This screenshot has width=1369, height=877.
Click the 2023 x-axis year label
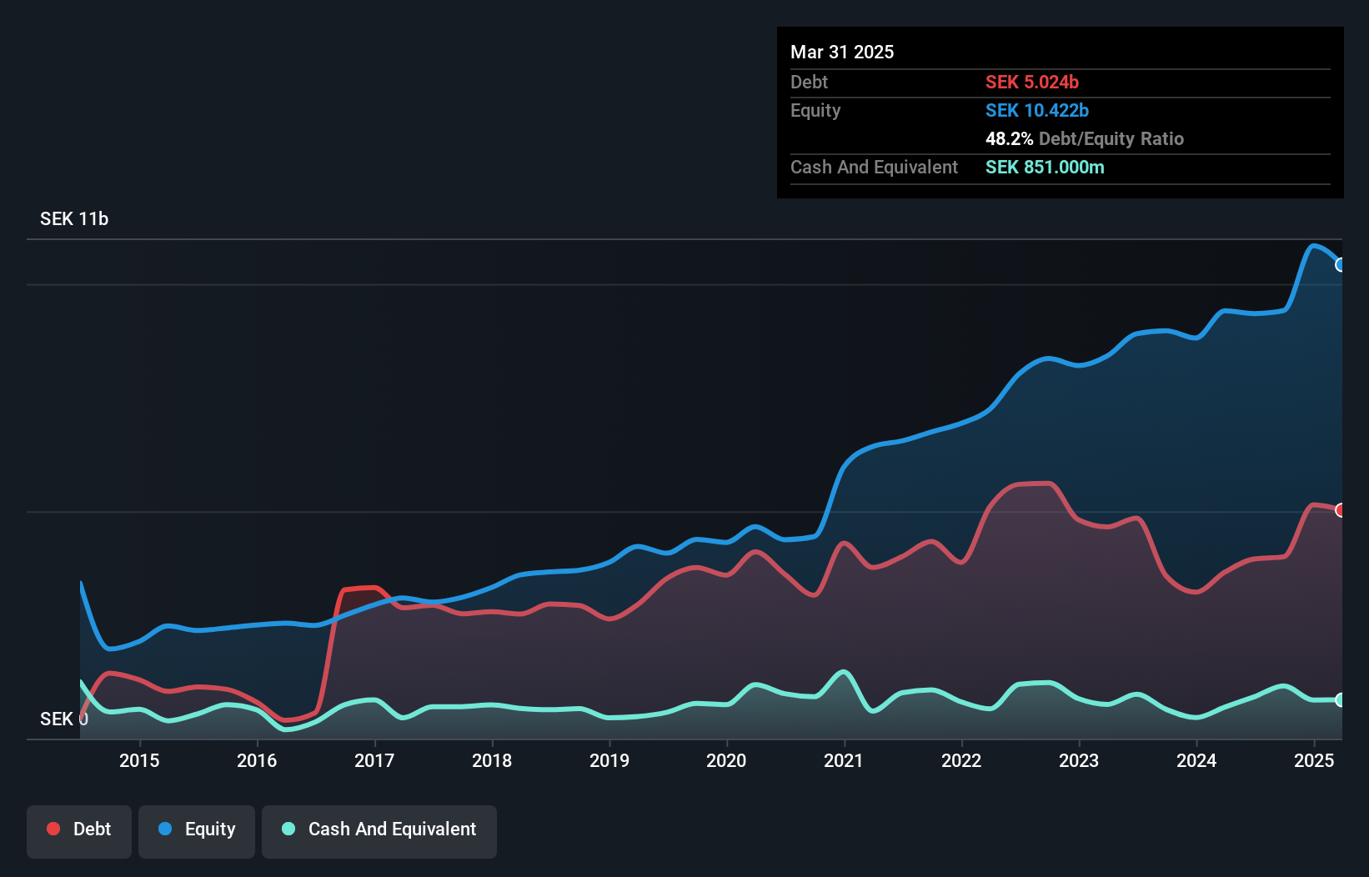[1079, 760]
